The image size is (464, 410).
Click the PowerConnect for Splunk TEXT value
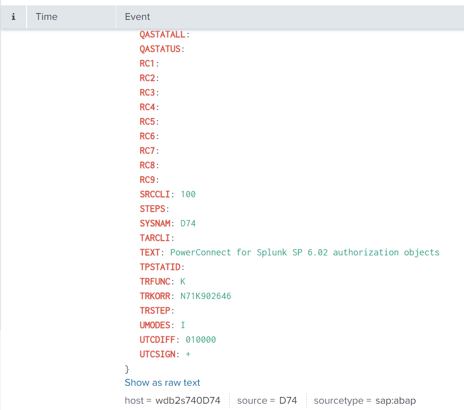click(x=304, y=252)
